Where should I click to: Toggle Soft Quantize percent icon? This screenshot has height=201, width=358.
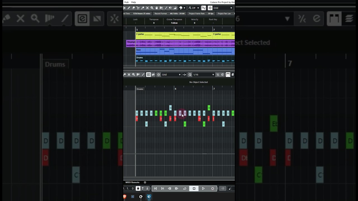click(x=218, y=75)
